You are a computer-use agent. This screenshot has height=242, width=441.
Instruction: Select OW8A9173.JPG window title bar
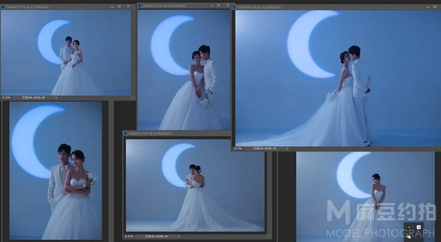tap(184, 5)
